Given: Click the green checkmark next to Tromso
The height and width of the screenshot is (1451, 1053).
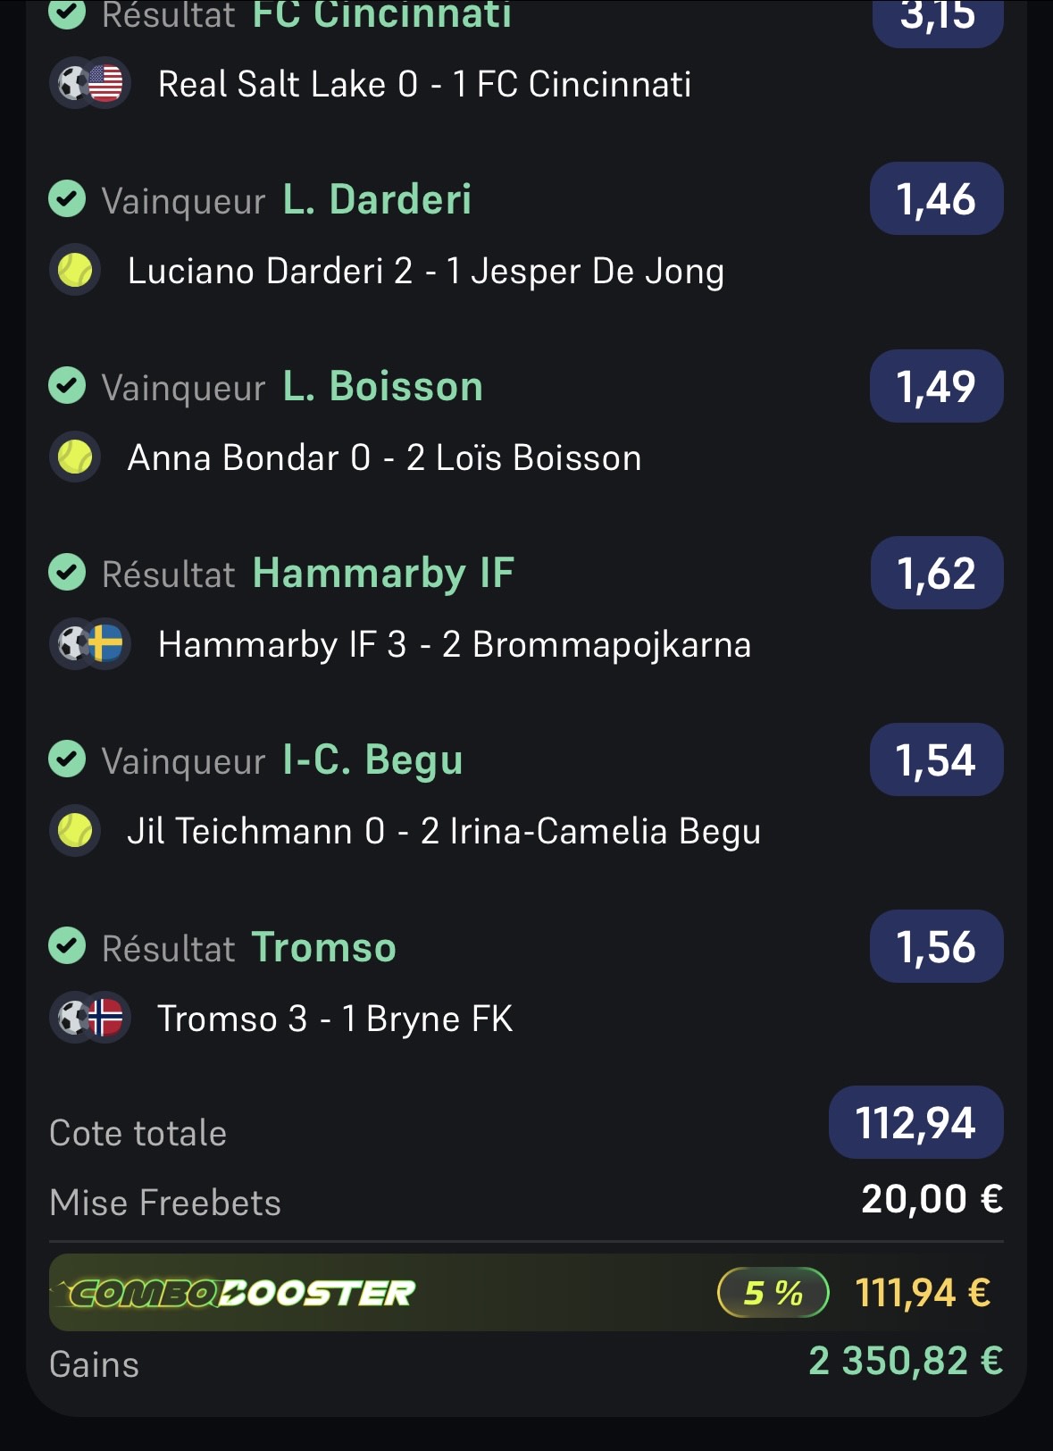Looking at the screenshot, I should click(67, 946).
